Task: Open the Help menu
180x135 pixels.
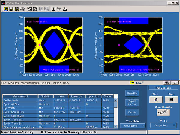Action: point(66,83)
